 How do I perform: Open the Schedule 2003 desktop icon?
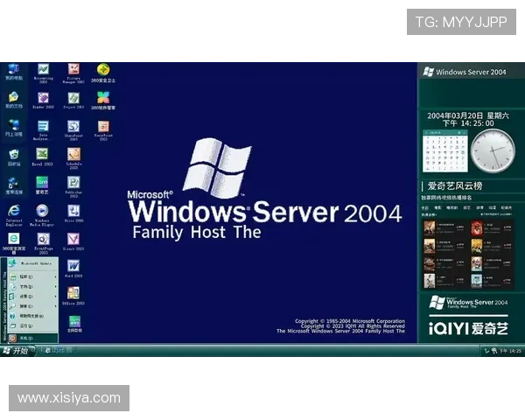click(73, 158)
